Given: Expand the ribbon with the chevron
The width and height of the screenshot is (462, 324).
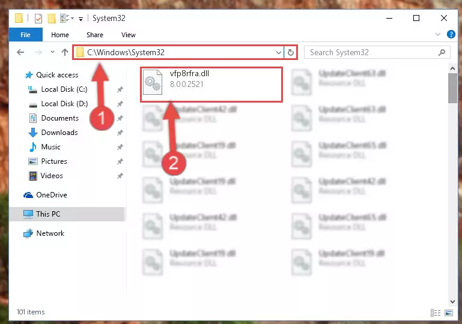Looking at the screenshot, I should pyautogui.click(x=438, y=34).
